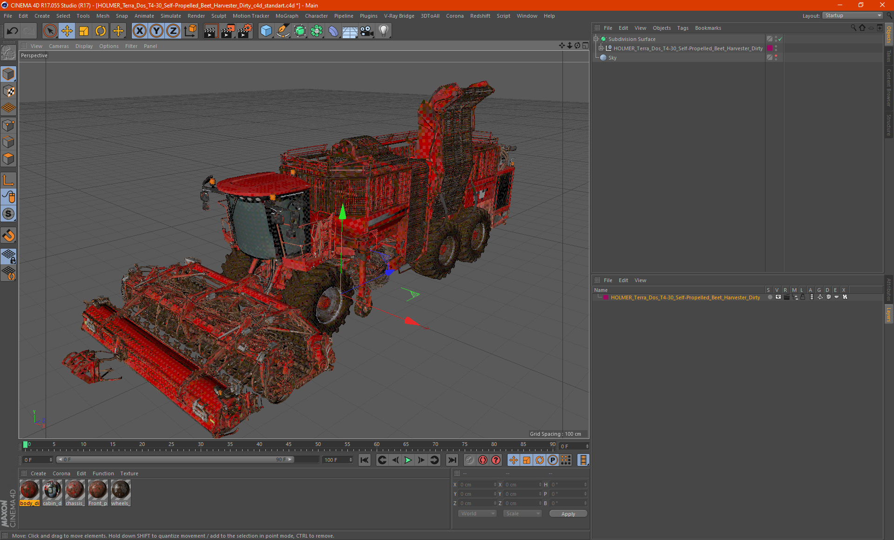
Task: Open the V-Ray Bridge menu
Action: [x=399, y=16]
